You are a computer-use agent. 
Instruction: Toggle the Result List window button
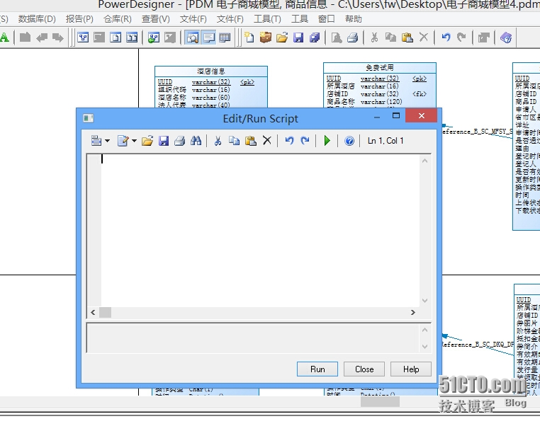click(x=225, y=37)
